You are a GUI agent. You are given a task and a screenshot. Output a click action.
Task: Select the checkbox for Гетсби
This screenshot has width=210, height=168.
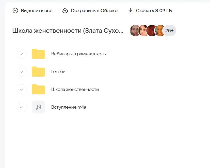pyautogui.click(x=22, y=72)
